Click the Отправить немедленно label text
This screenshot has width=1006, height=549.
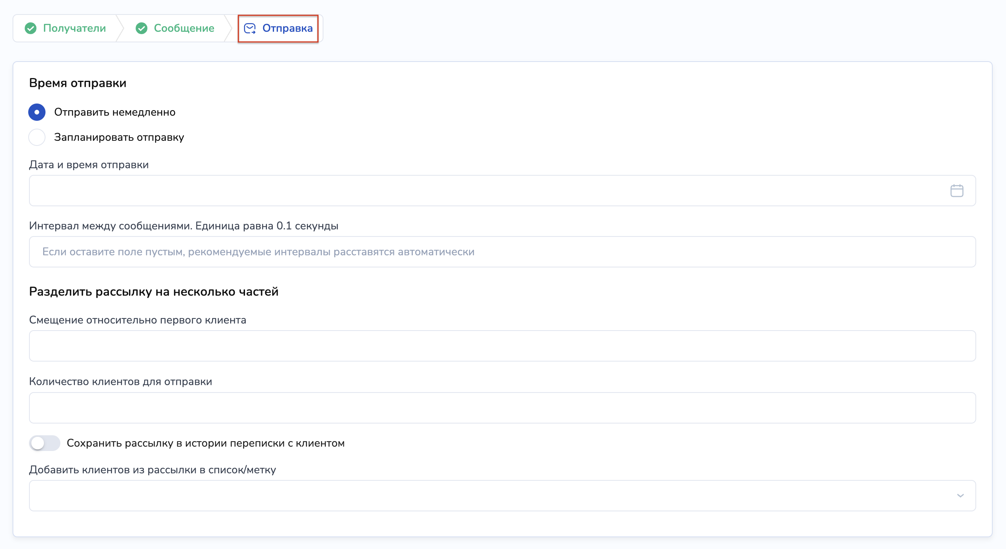(x=114, y=112)
